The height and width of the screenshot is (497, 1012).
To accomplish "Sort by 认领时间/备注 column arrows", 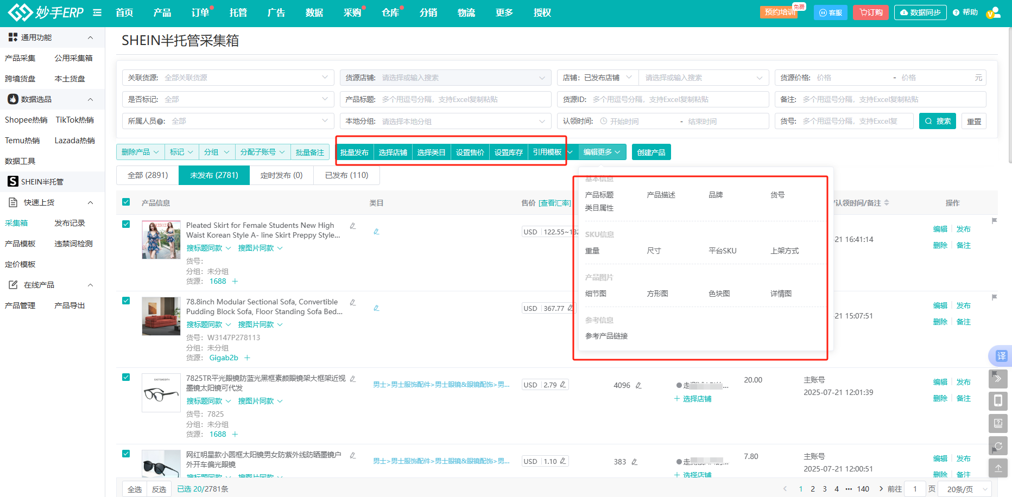I will coord(887,202).
